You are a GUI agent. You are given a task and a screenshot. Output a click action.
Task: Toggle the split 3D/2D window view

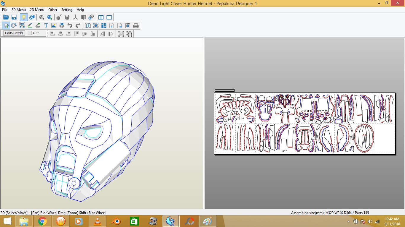[101, 17]
